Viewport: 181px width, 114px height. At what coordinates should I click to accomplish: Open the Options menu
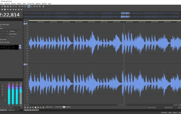(38, 4)
